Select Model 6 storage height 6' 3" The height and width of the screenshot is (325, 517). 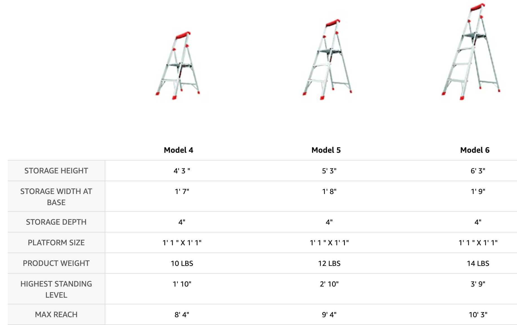point(478,171)
